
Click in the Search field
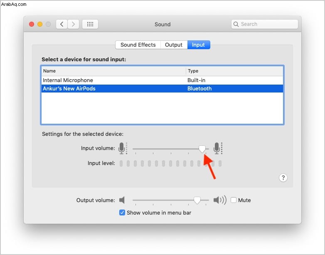264,24
